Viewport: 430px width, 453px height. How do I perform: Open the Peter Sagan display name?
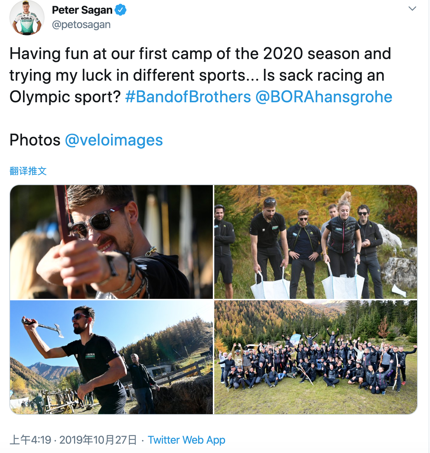coord(82,10)
